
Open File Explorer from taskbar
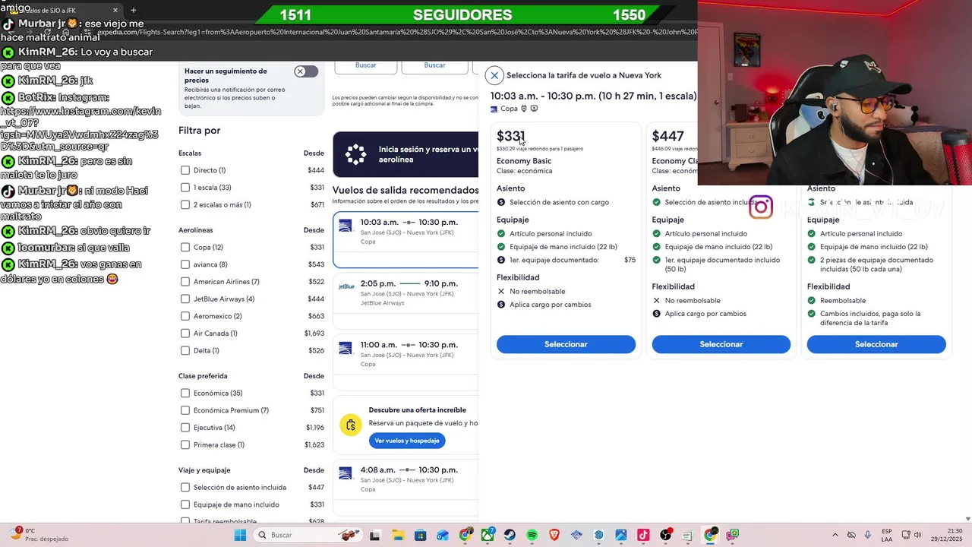(x=397, y=535)
